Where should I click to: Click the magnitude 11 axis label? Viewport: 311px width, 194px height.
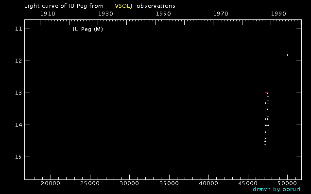click(x=18, y=29)
